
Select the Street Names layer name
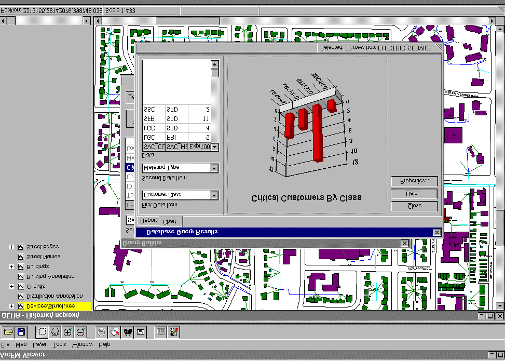coord(43,257)
